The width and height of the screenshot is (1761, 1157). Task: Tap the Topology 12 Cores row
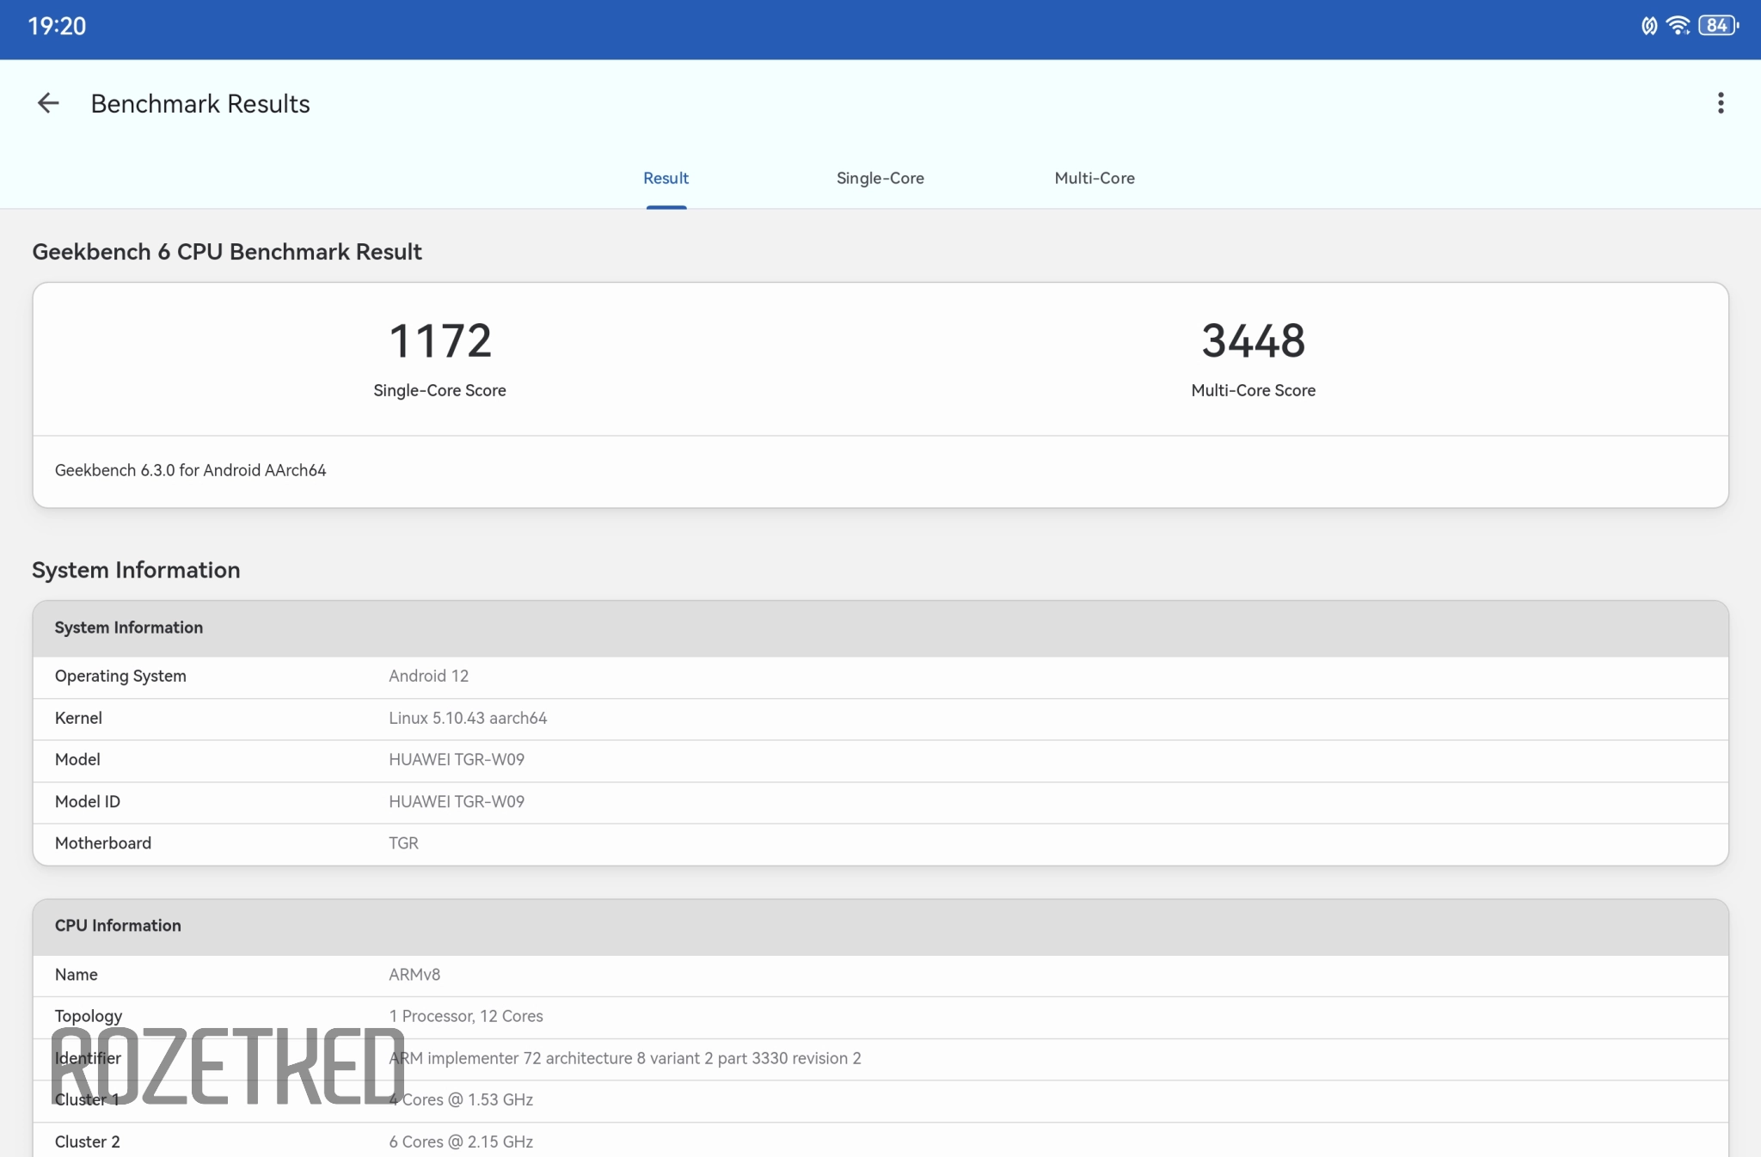[465, 1016]
